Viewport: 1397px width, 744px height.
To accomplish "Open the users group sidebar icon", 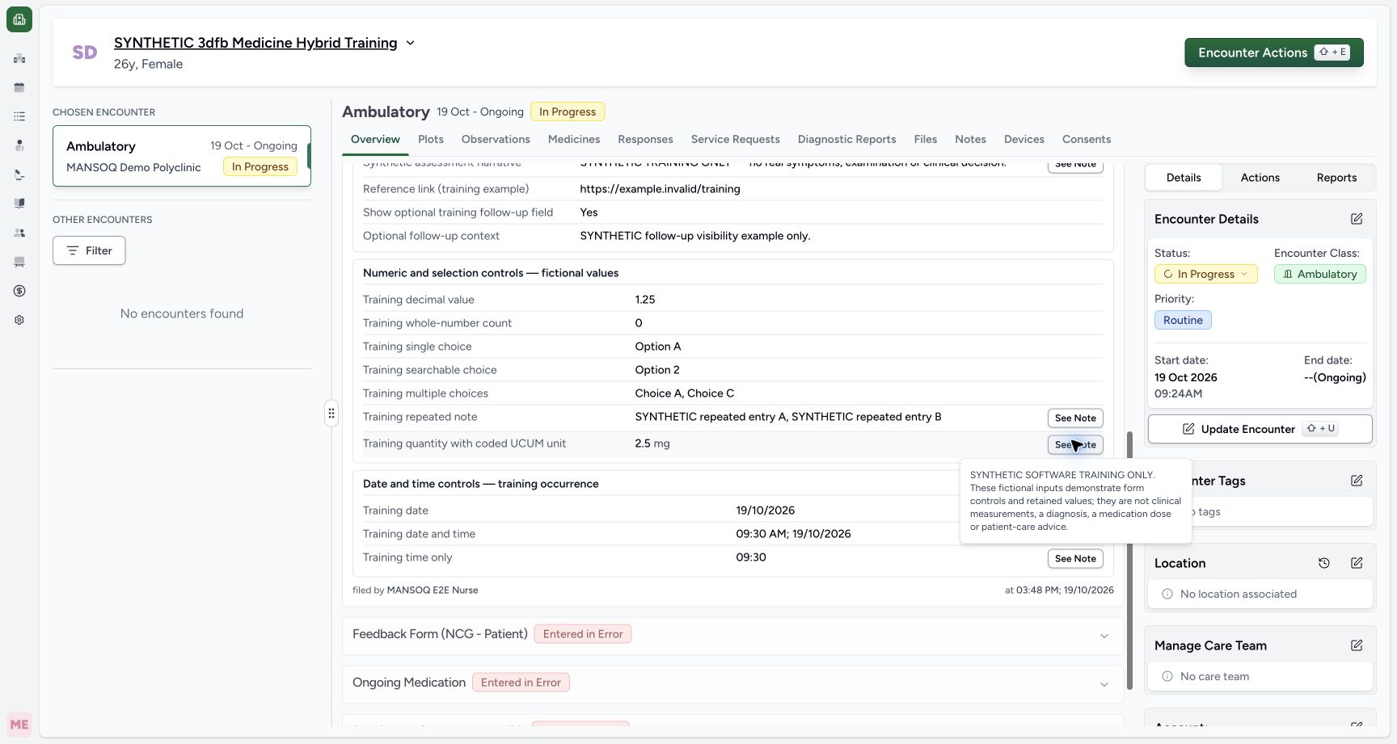I will click(x=19, y=233).
